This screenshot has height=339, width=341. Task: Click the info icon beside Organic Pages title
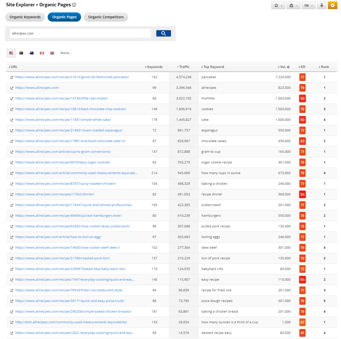tap(74, 5)
